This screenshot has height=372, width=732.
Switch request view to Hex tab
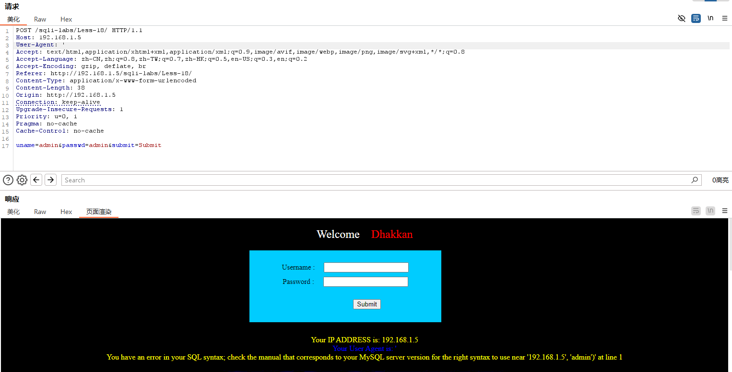point(66,20)
